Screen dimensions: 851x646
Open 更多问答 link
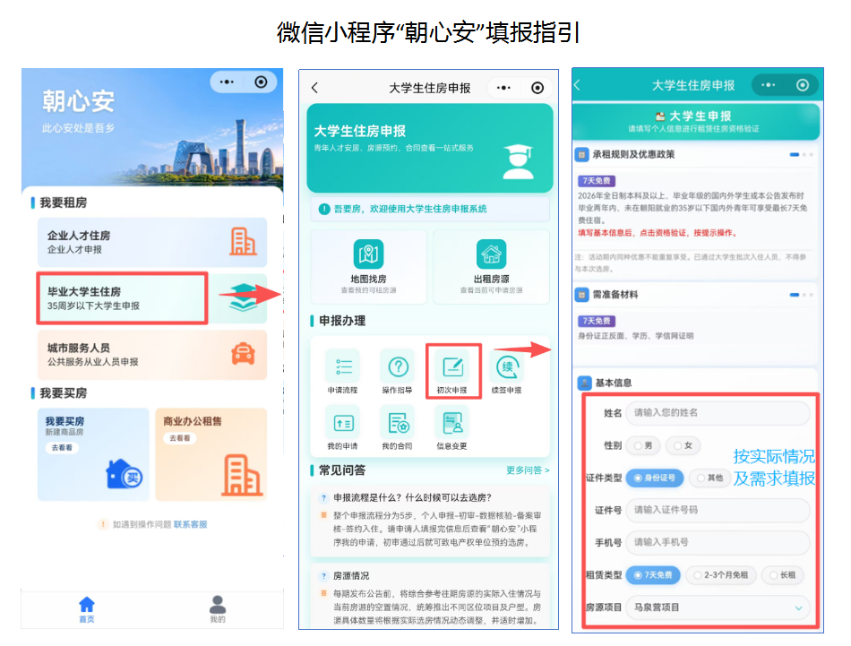click(x=528, y=470)
